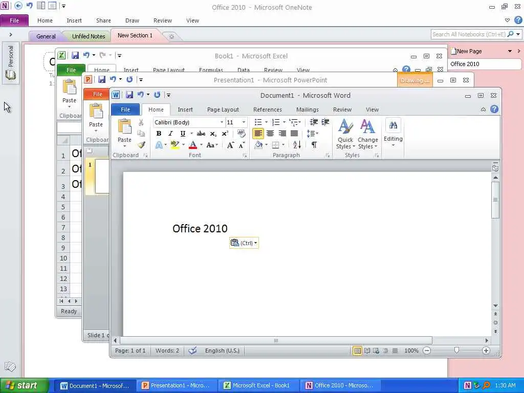The image size is (524, 393).
Task: Switch to Word Page Layout tab
Action: (223, 110)
